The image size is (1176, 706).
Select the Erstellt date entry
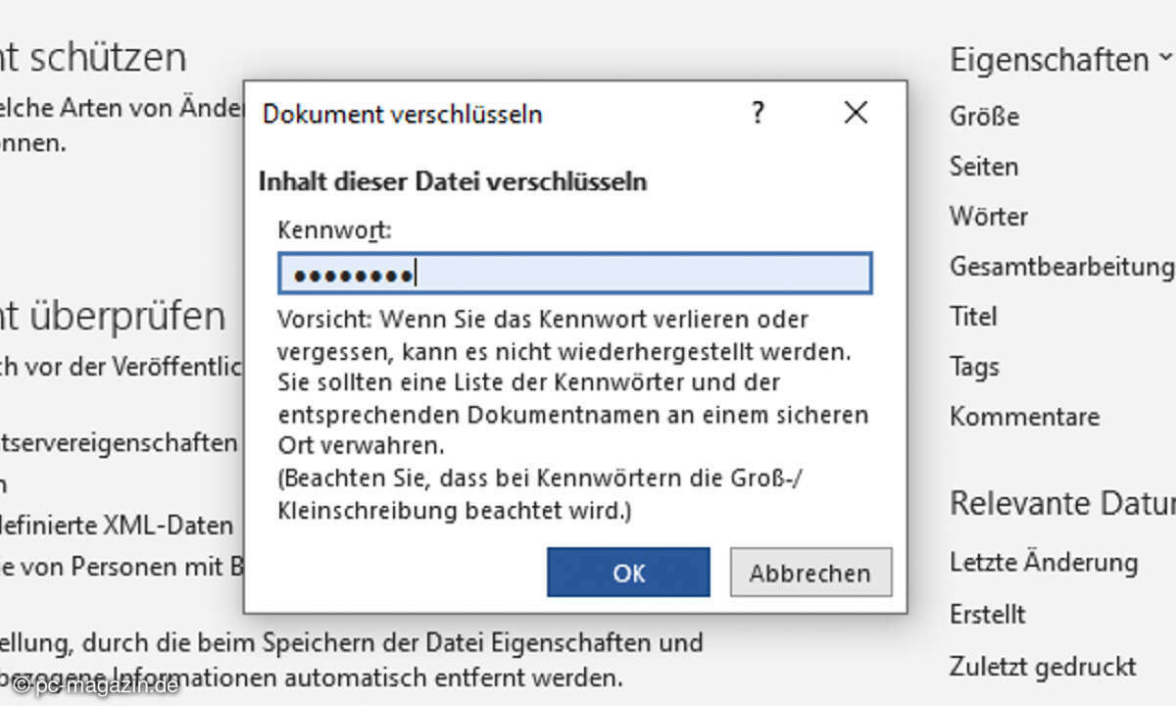(x=987, y=615)
